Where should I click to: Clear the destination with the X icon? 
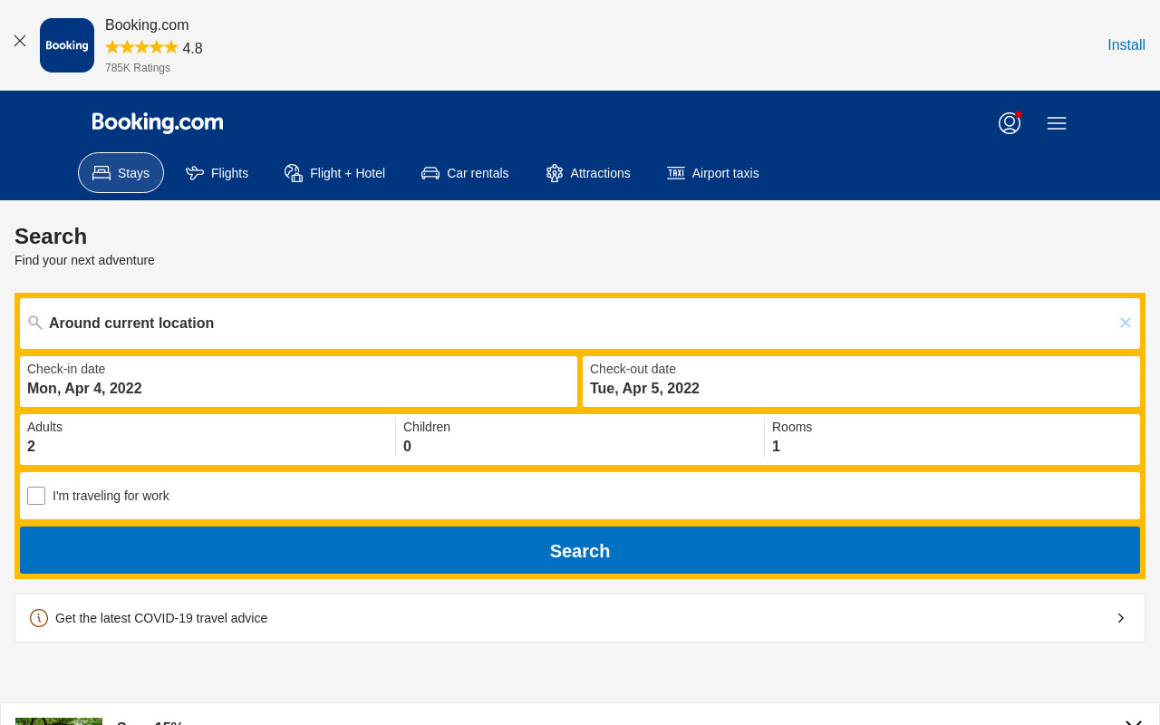(1126, 323)
